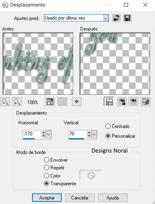Expand the Vertical value dropdown arrow
The image size is (155, 204).
[94, 134]
